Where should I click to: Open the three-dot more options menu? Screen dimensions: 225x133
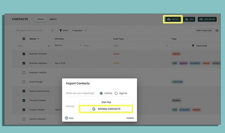(x=86, y=31)
